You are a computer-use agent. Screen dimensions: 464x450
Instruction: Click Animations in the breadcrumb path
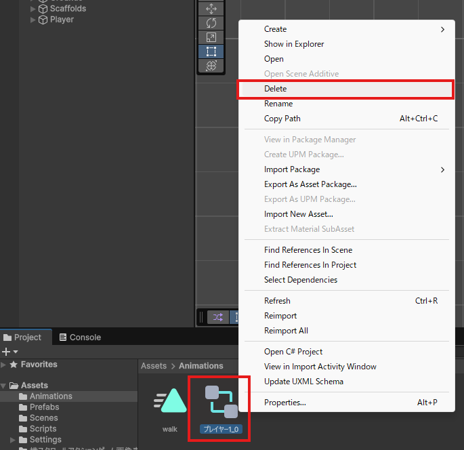201,366
